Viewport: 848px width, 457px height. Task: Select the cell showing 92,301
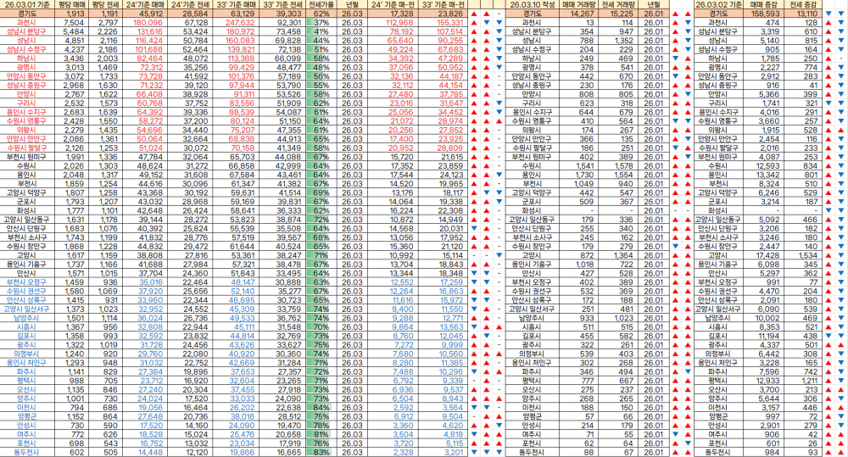pyautogui.click(x=282, y=23)
